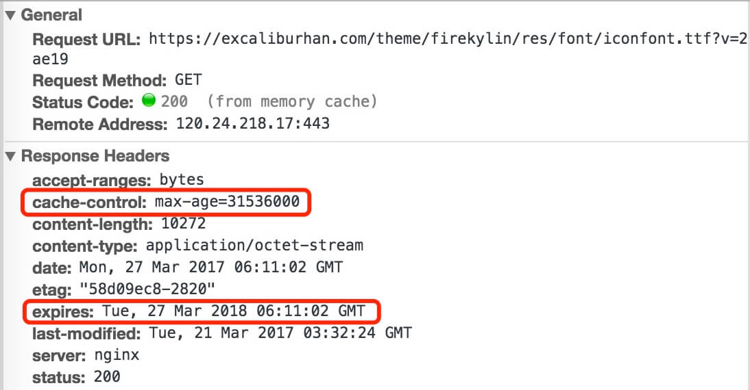Click the last-modified header value
The width and height of the screenshot is (750, 390).
click(280, 333)
